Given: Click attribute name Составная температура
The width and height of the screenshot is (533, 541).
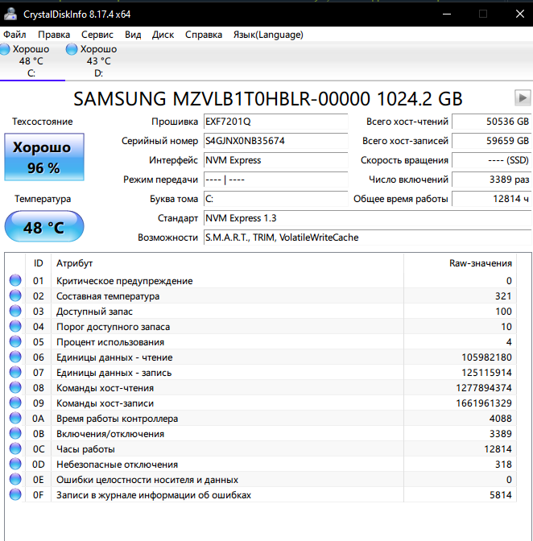Looking at the screenshot, I should 108,296.
